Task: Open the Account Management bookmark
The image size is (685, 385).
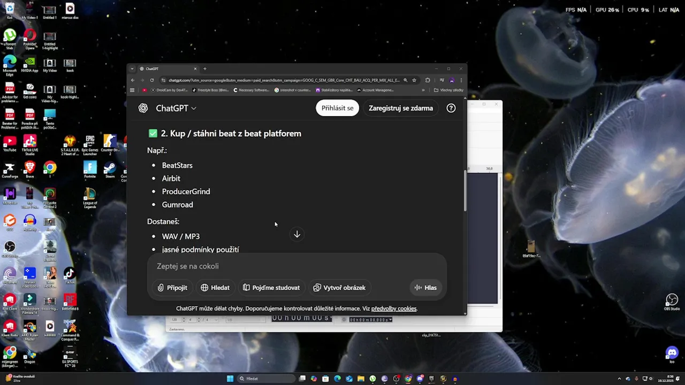Action: [375, 90]
